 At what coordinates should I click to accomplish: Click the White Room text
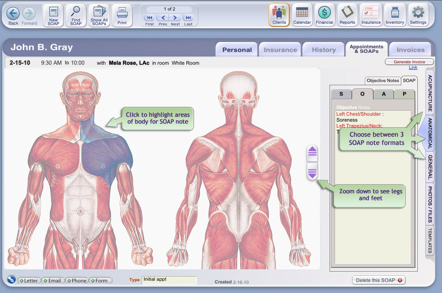(x=185, y=63)
